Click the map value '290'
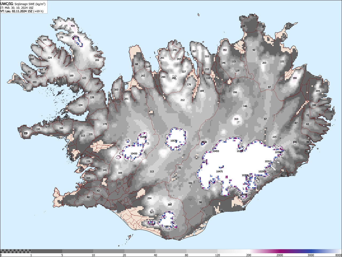The height and width of the screenshot is (257, 342). pyautogui.click(x=163, y=77)
